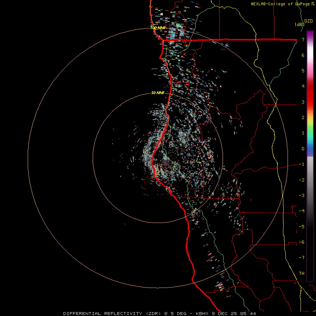
Task: Click the -5 value on color scale
Action: (x=302, y=226)
